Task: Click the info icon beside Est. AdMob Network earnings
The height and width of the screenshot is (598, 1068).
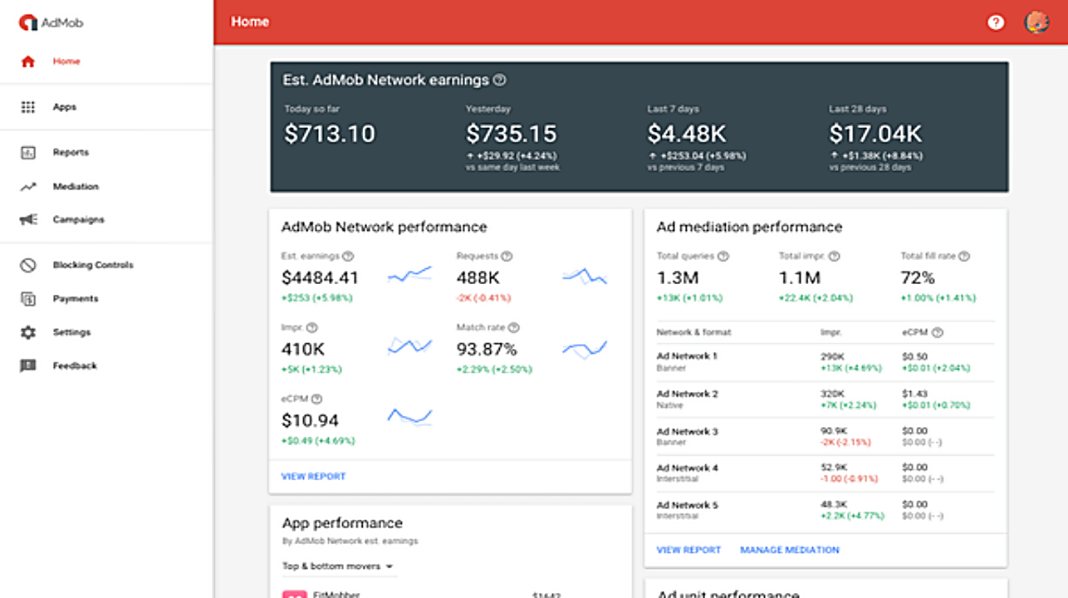Action: (x=499, y=81)
